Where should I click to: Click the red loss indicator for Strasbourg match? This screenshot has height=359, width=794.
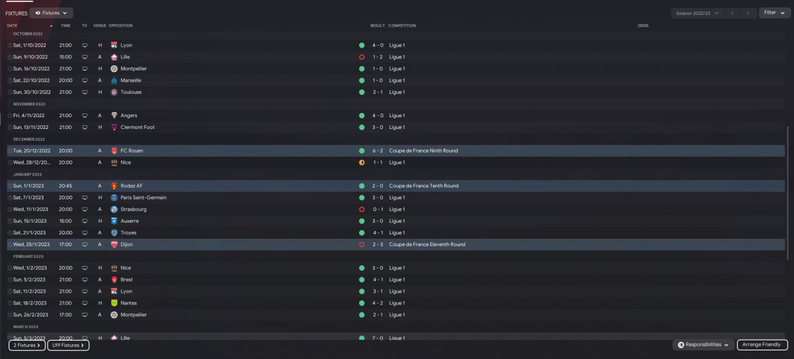point(362,210)
